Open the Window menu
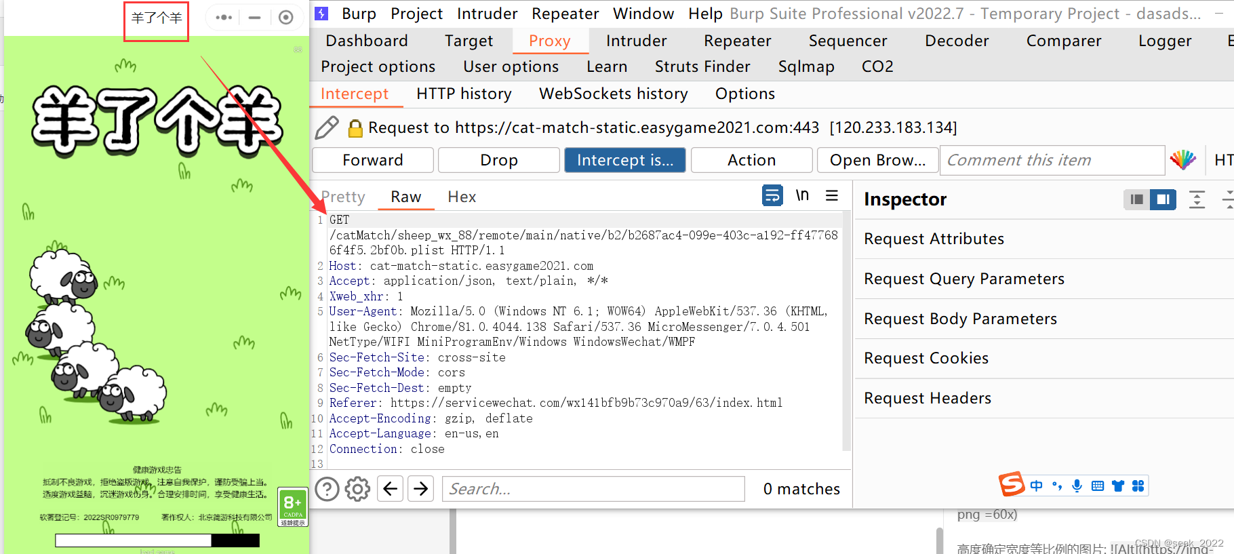Viewport: 1234px width, 554px height. (643, 14)
